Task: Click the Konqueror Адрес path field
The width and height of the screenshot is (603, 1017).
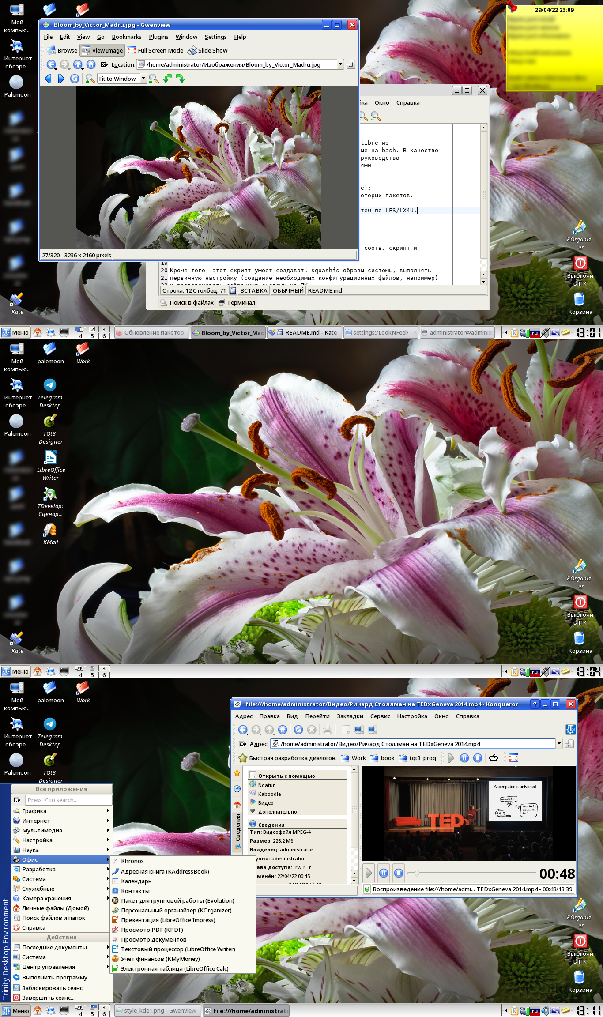Action: point(412,744)
